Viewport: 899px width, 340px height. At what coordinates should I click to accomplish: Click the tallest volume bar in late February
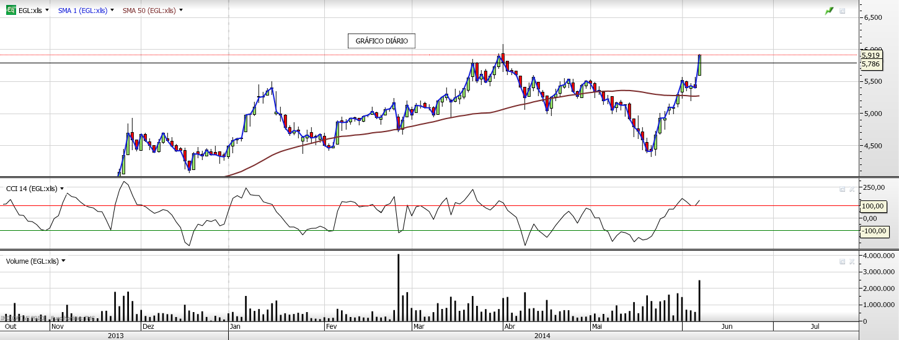(398, 287)
